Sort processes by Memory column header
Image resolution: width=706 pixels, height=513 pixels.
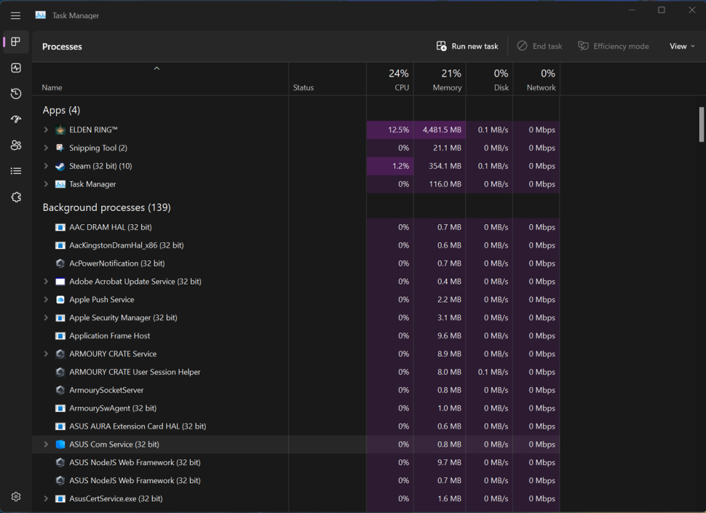pos(440,79)
